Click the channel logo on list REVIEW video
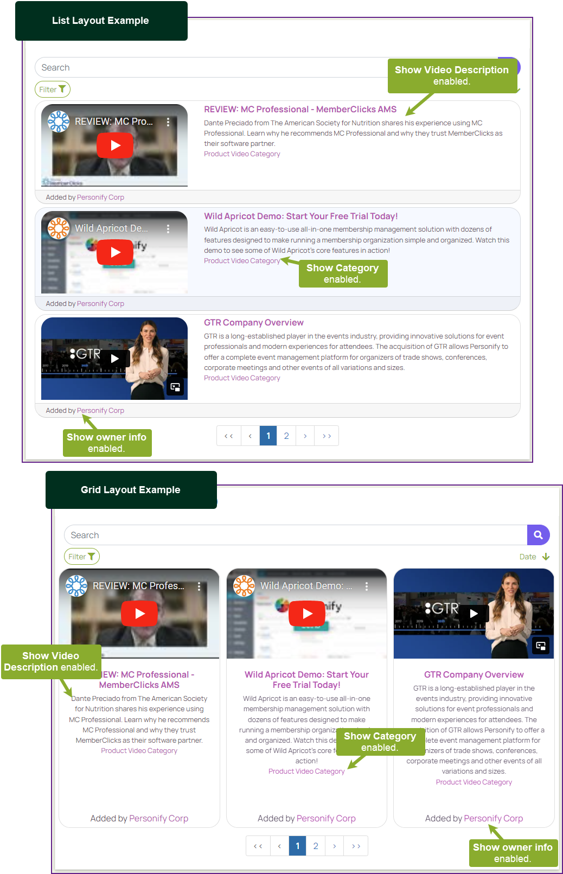563x874 pixels. [59, 122]
